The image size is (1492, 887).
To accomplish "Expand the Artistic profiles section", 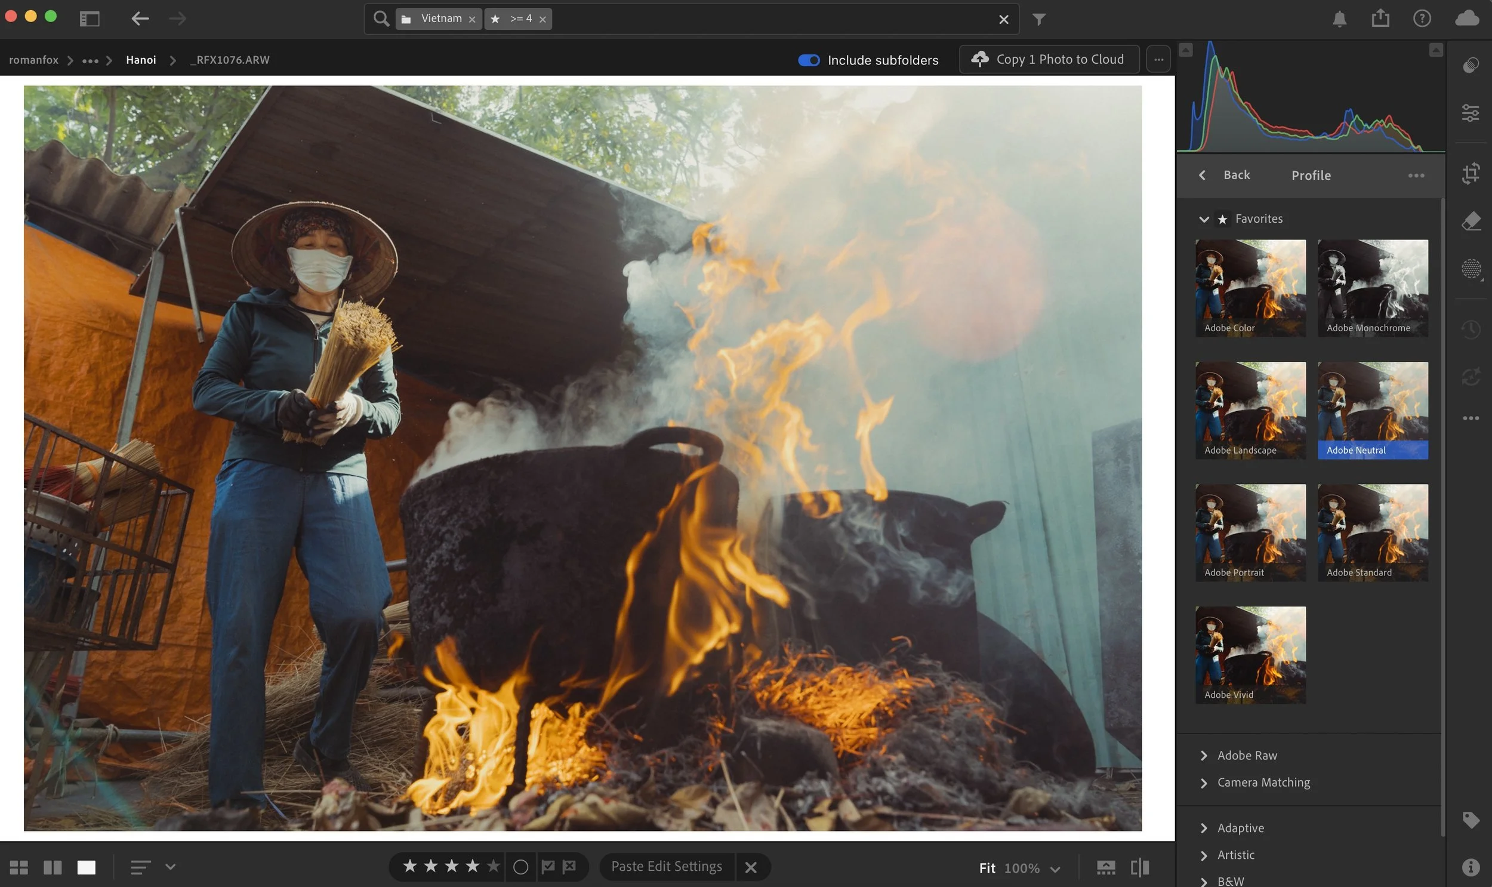I will coord(1235,855).
